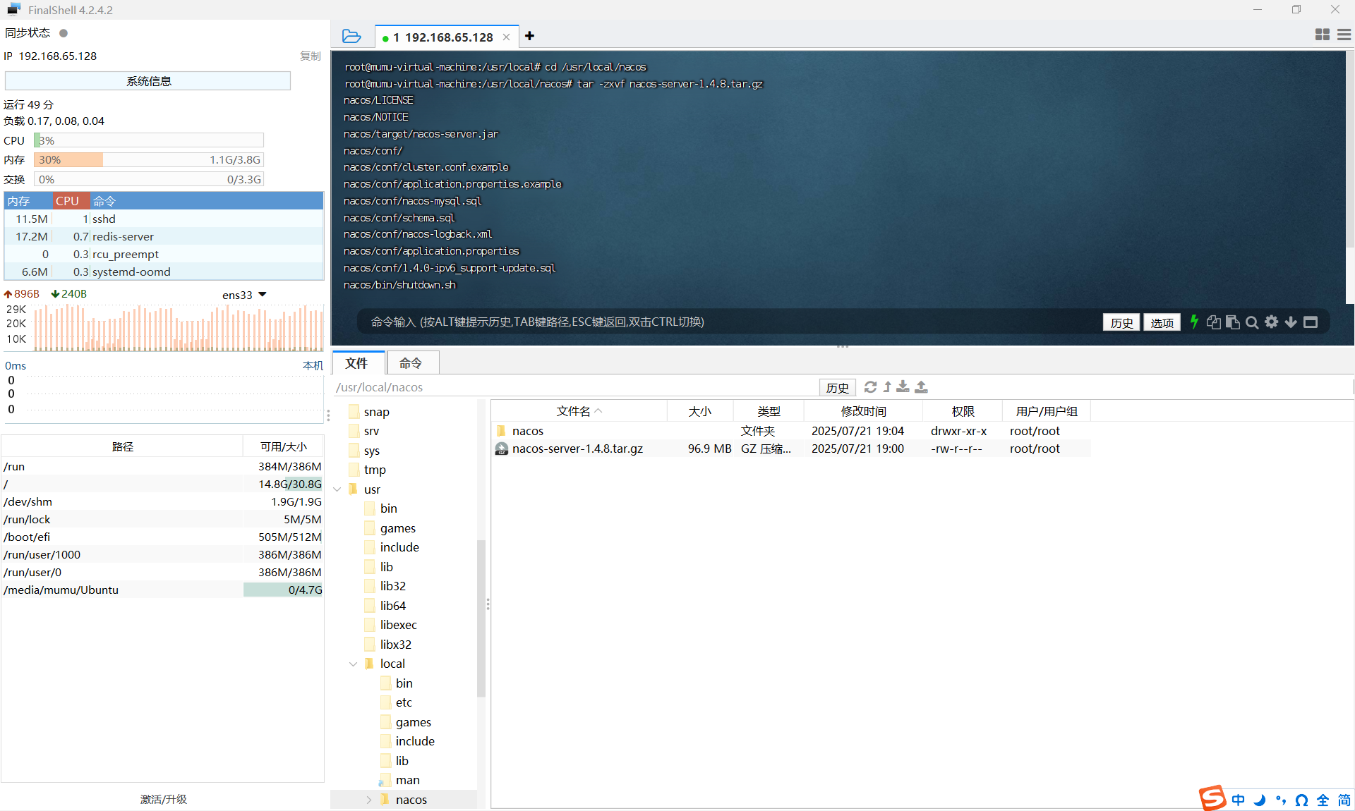
Task: Click the 选项 button in terminal bar
Action: (1162, 322)
